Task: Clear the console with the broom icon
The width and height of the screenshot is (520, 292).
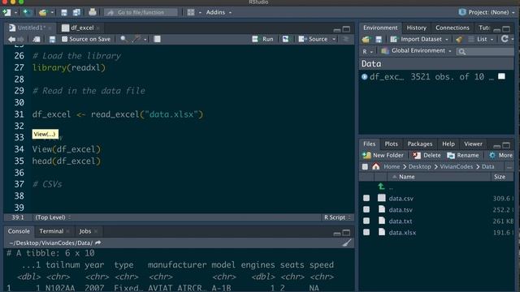Action: pyautogui.click(x=347, y=243)
